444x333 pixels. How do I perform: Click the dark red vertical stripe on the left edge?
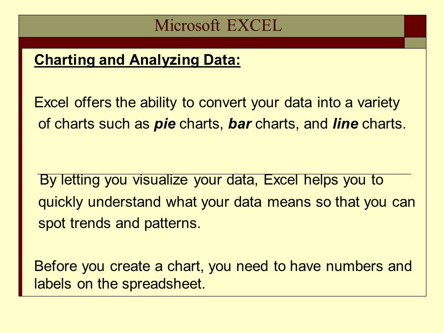pos(20,172)
